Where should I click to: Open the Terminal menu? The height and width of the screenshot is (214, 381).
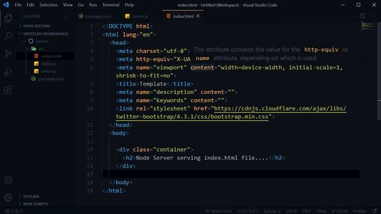111,5
